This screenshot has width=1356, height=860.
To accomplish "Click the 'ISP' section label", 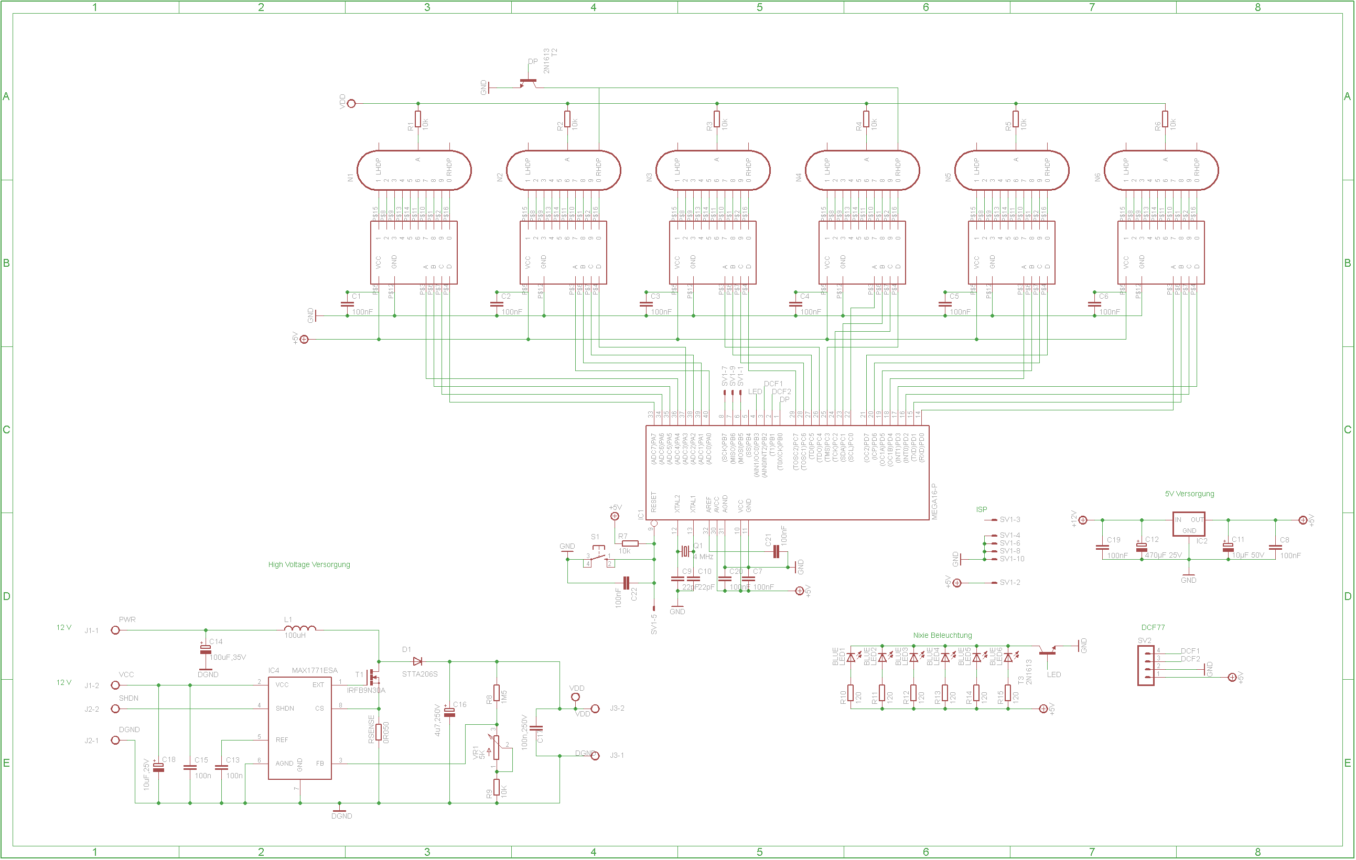I will click(982, 509).
